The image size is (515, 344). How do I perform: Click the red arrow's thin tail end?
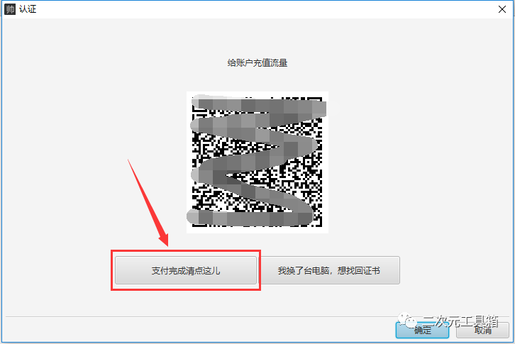click(x=129, y=161)
